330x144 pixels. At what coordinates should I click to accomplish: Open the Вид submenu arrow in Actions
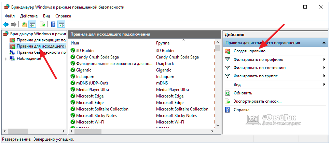coord(324,84)
